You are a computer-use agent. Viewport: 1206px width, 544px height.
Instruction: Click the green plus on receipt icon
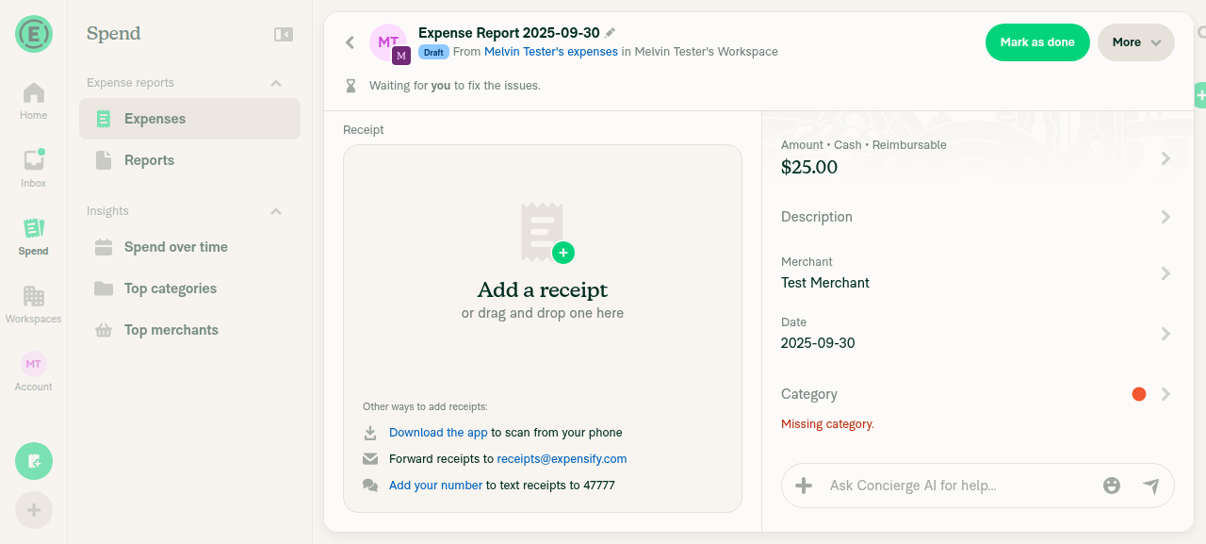(563, 252)
